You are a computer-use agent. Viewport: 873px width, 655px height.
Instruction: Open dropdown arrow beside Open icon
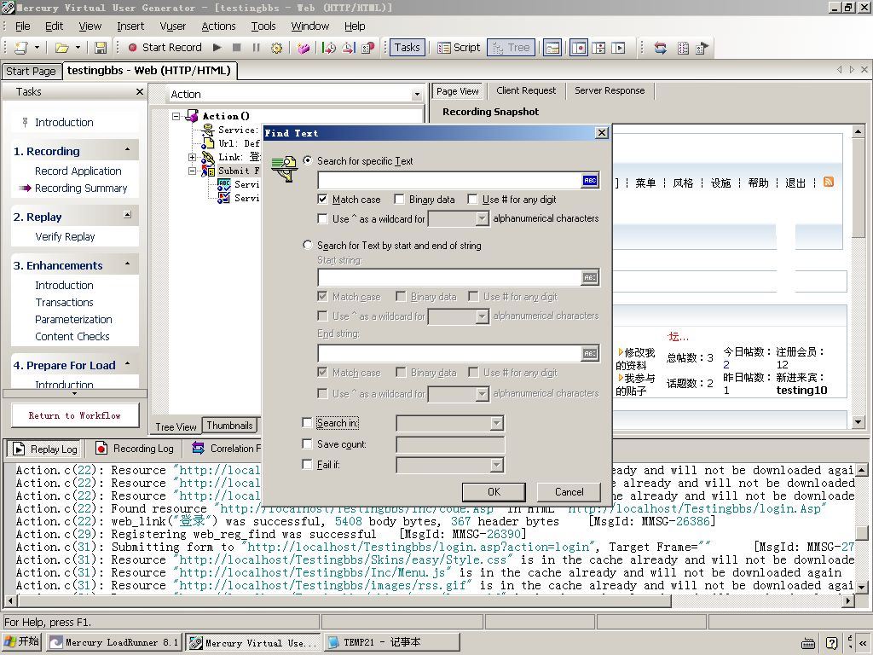tap(78, 48)
